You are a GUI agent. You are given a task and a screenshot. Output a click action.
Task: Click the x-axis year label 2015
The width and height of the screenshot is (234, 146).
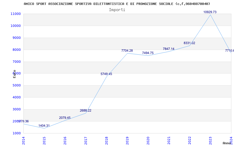coord(44,141)
